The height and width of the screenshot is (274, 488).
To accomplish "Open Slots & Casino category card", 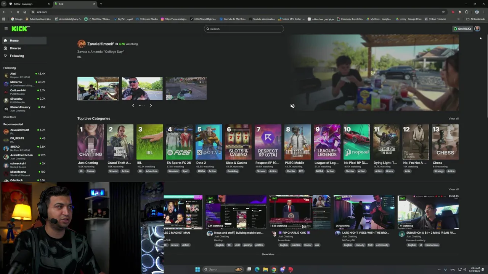I will coord(238,142).
